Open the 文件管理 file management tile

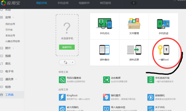pyautogui.click(x=134, y=26)
